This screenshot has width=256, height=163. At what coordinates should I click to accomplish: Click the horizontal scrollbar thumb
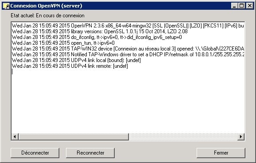(x=74, y=137)
